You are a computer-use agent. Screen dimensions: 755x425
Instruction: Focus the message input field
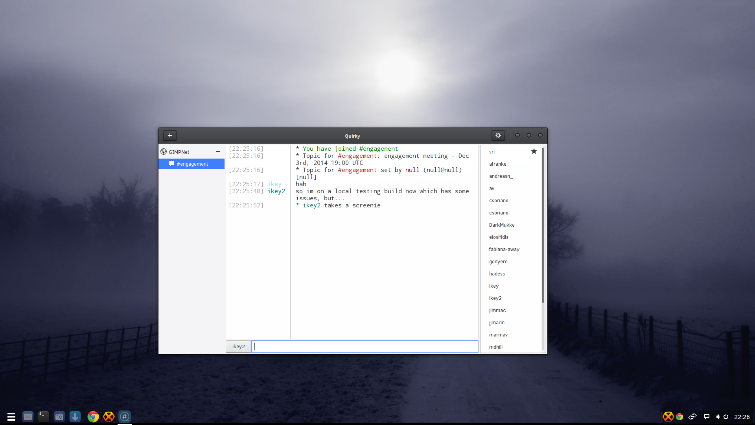(x=365, y=347)
